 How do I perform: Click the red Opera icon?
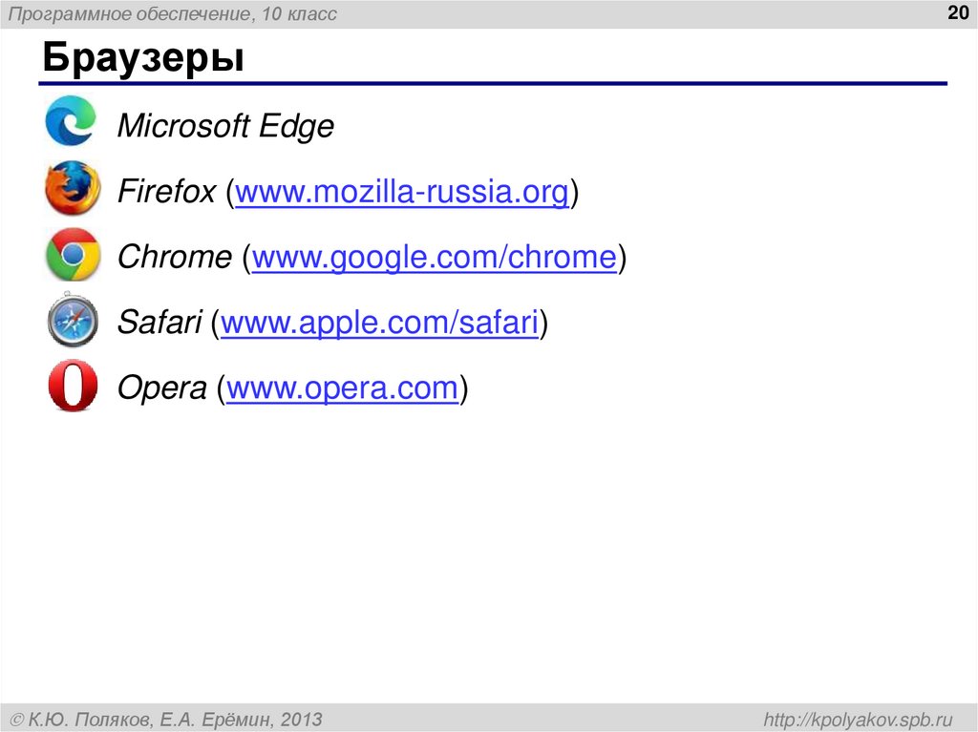(73, 387)
